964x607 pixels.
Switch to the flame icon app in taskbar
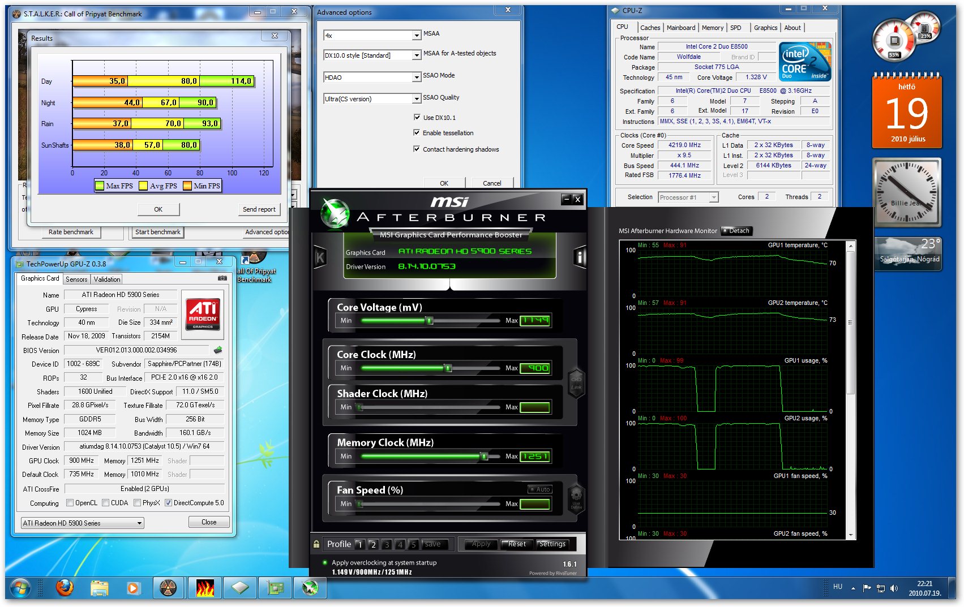click(x=205, y=588)
